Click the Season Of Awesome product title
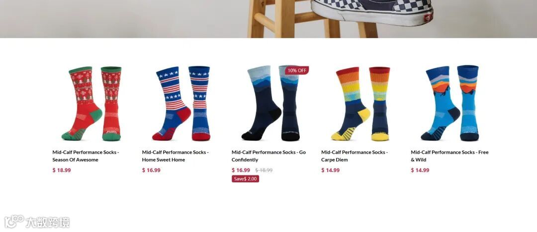 pyautogui.click(x=86, y=156)
